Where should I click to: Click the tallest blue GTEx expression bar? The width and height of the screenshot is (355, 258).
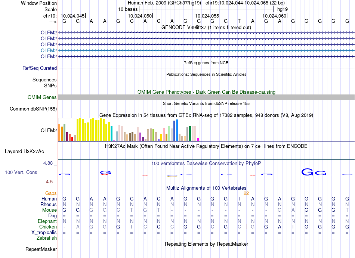coord(177,130)
